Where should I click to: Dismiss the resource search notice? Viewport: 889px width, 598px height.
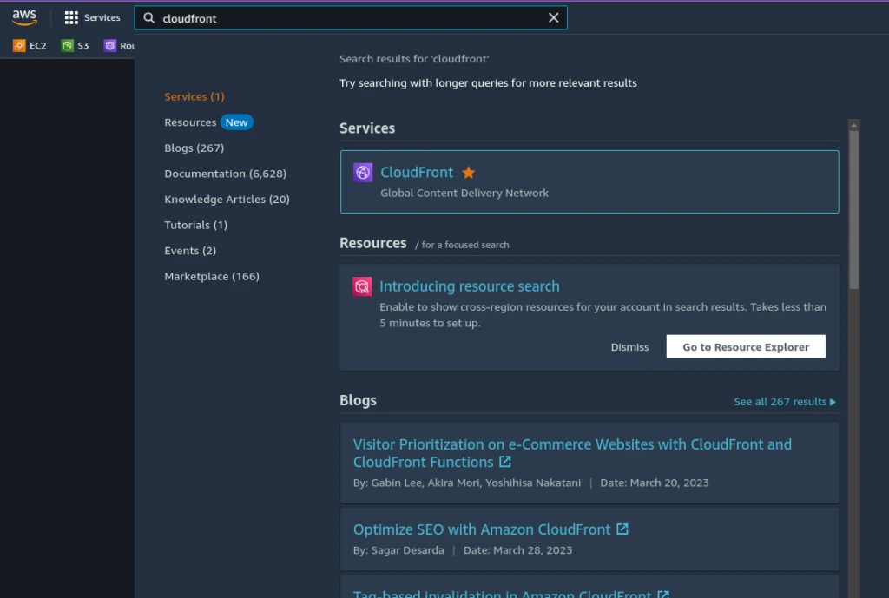[629, 347]
